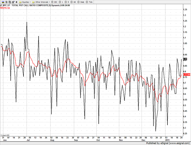Click the Other Intervals folder icon
The width and height of the screenshot is (191, 145).
(x=33, y=2)
